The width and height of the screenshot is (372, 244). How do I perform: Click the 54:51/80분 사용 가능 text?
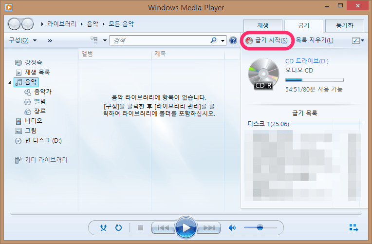(314, 90)
